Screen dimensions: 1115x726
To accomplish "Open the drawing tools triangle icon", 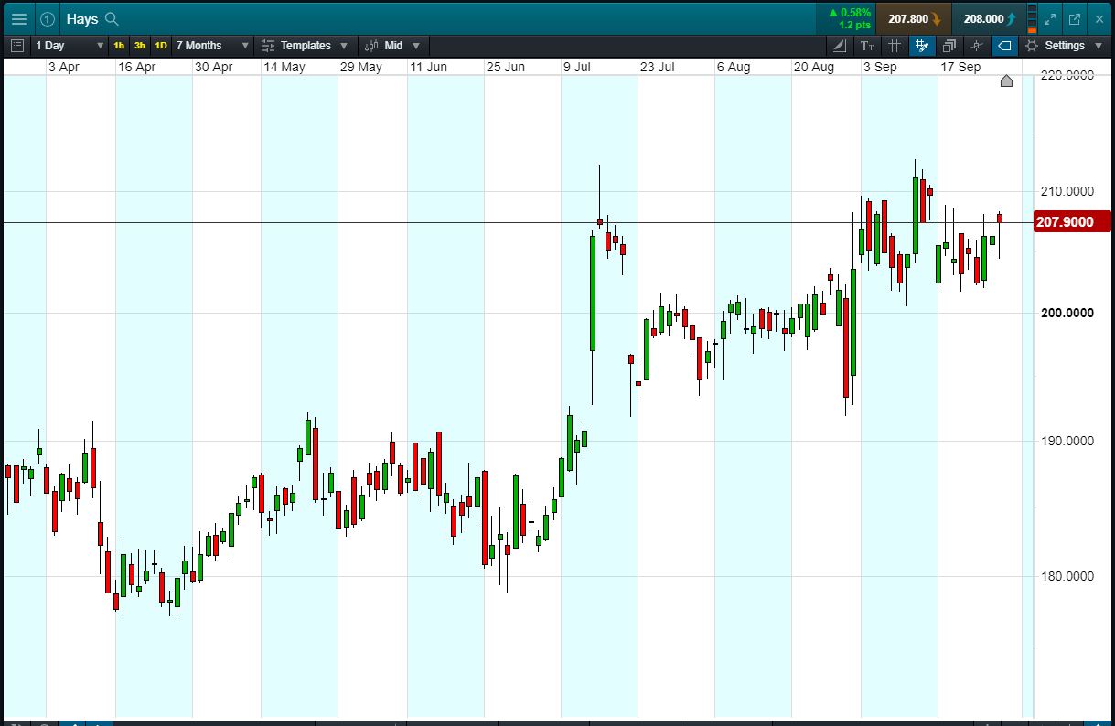I will click(840, 46).
